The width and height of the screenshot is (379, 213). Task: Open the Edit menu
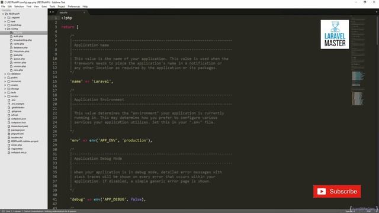[9, 7]
